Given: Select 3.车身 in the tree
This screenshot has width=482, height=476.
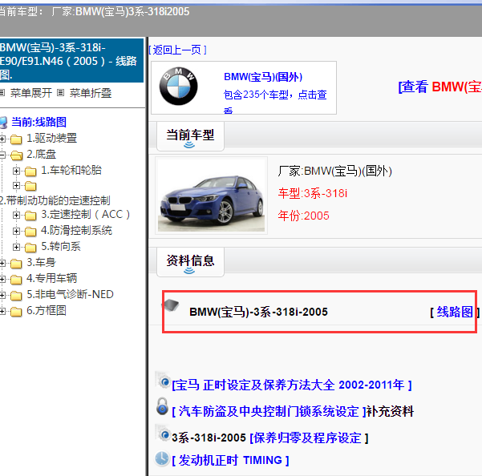Looking at the screenshot, I should pos(40,263).
